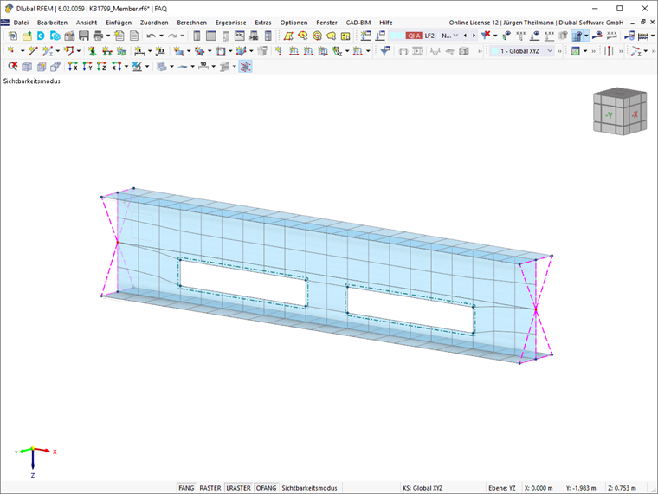Click the Print icon
Screen dimensions: 658x494
pyautogui.click(x=98, y=36)
